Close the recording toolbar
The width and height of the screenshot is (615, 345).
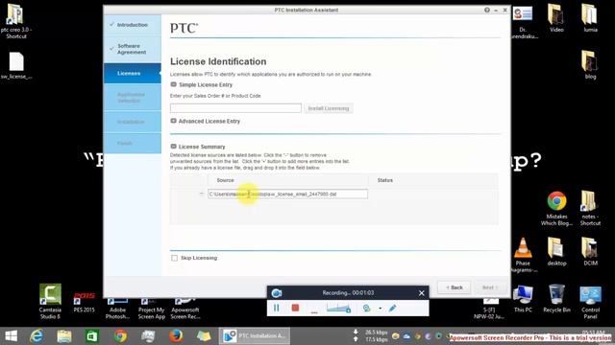click(421, 293)
